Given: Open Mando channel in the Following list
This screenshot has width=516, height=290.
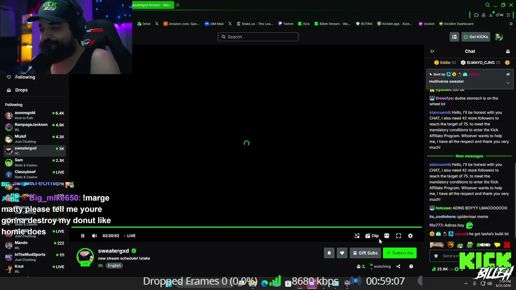Looking at the screenshot, I should (x=35, y=245).
